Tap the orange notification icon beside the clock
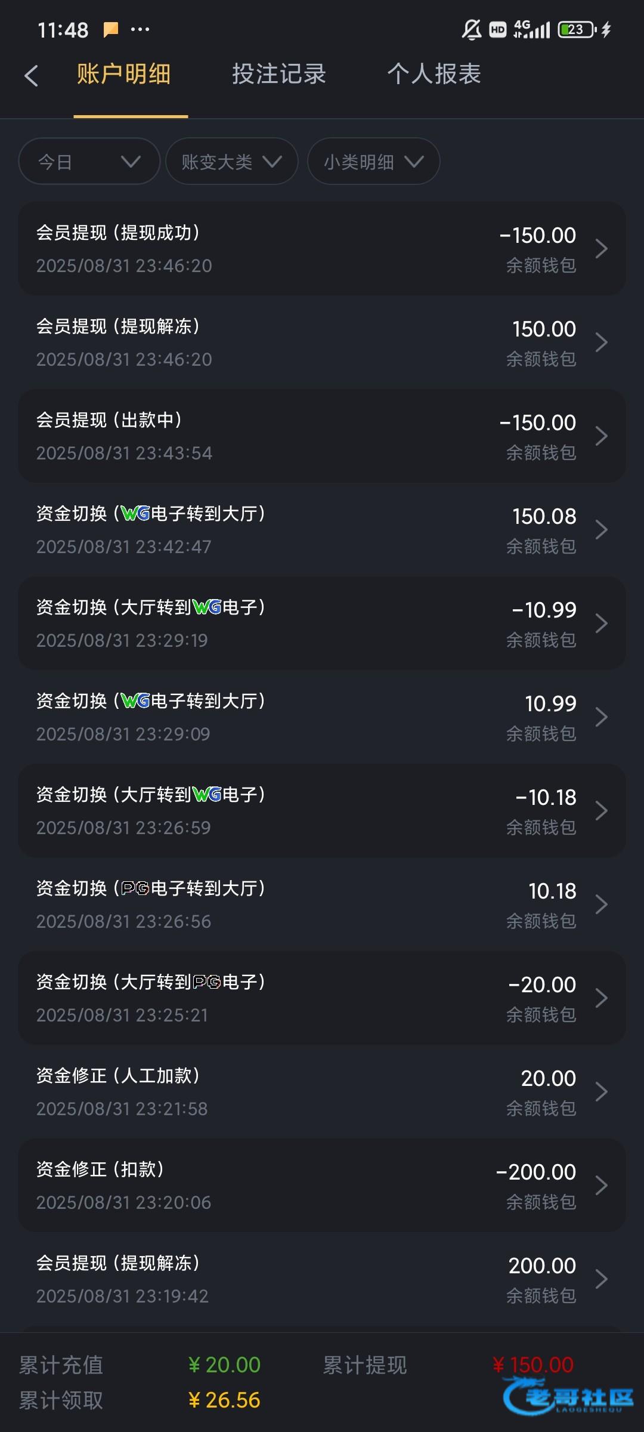The width and height of the screenshot is (644, 1432). (110, 29)
